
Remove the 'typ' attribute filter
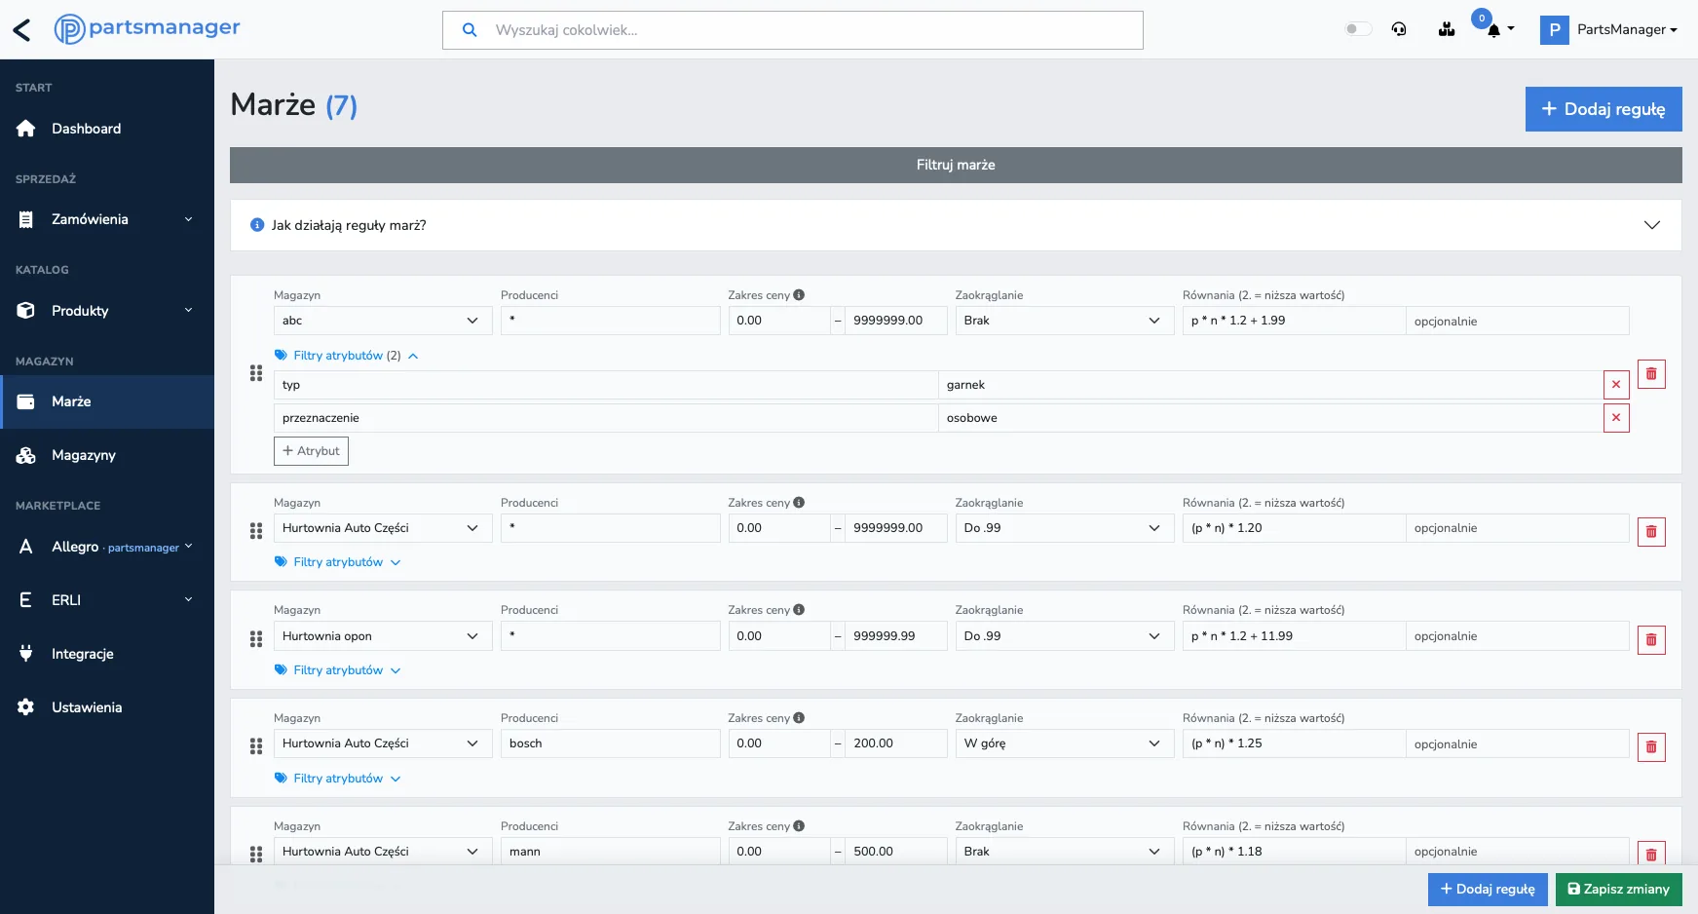pos(1616,385)
